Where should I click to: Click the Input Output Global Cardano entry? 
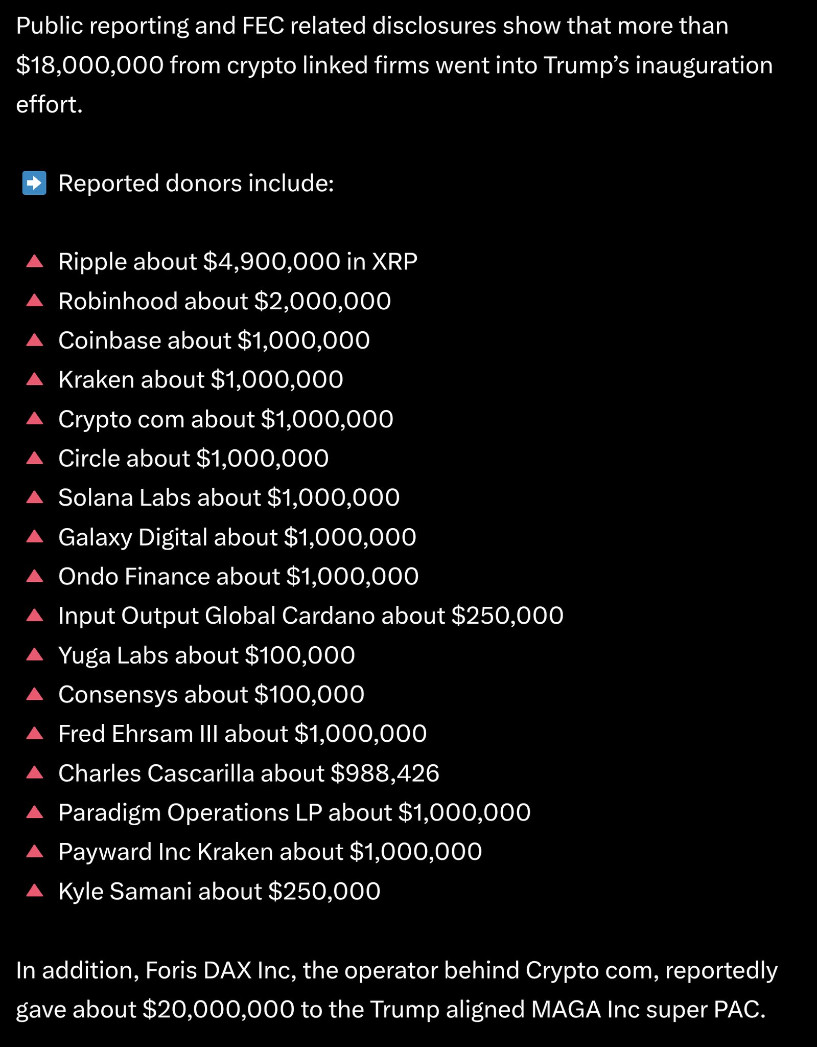tap(311, 616)
